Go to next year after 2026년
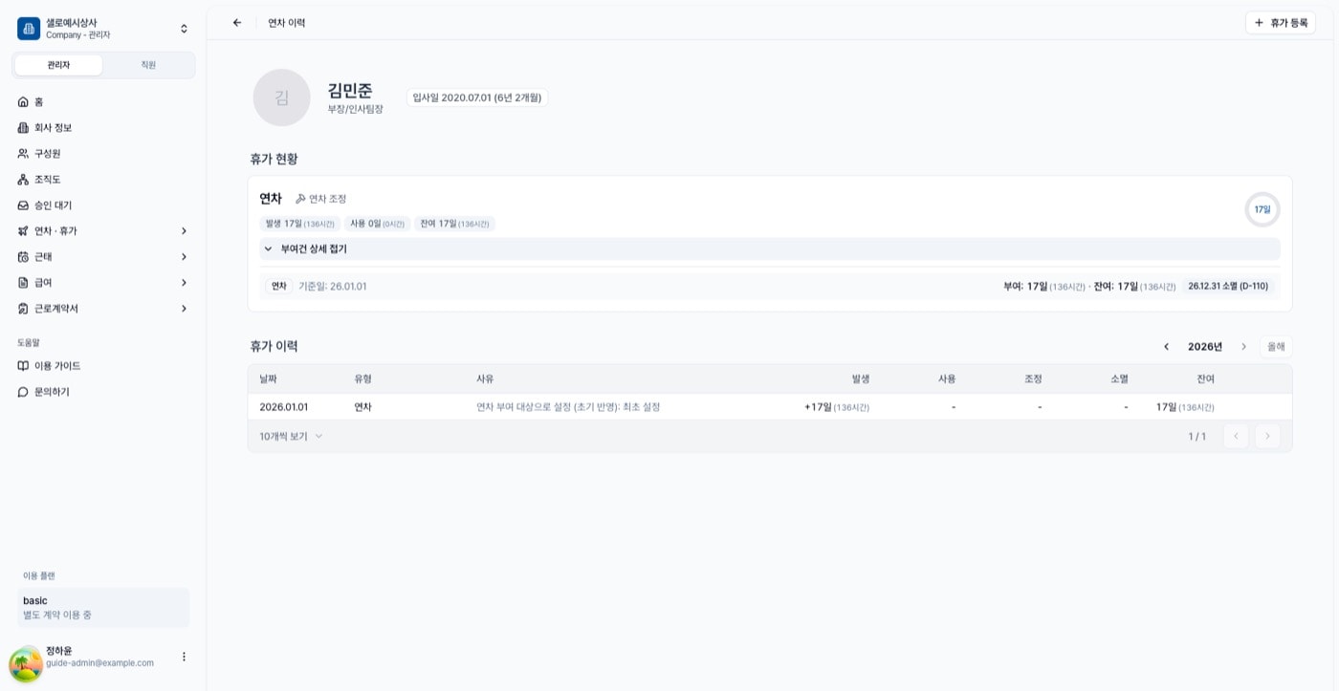This screenshot has width=1339, height=691. point(1243,346)
